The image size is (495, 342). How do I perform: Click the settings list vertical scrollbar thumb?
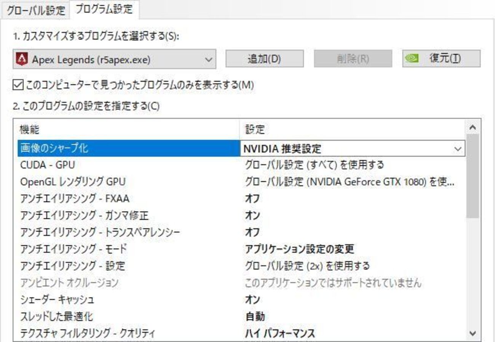tap(473, 176)
